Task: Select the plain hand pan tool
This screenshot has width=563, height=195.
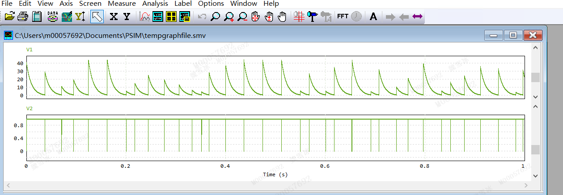Action: (282, 17)
